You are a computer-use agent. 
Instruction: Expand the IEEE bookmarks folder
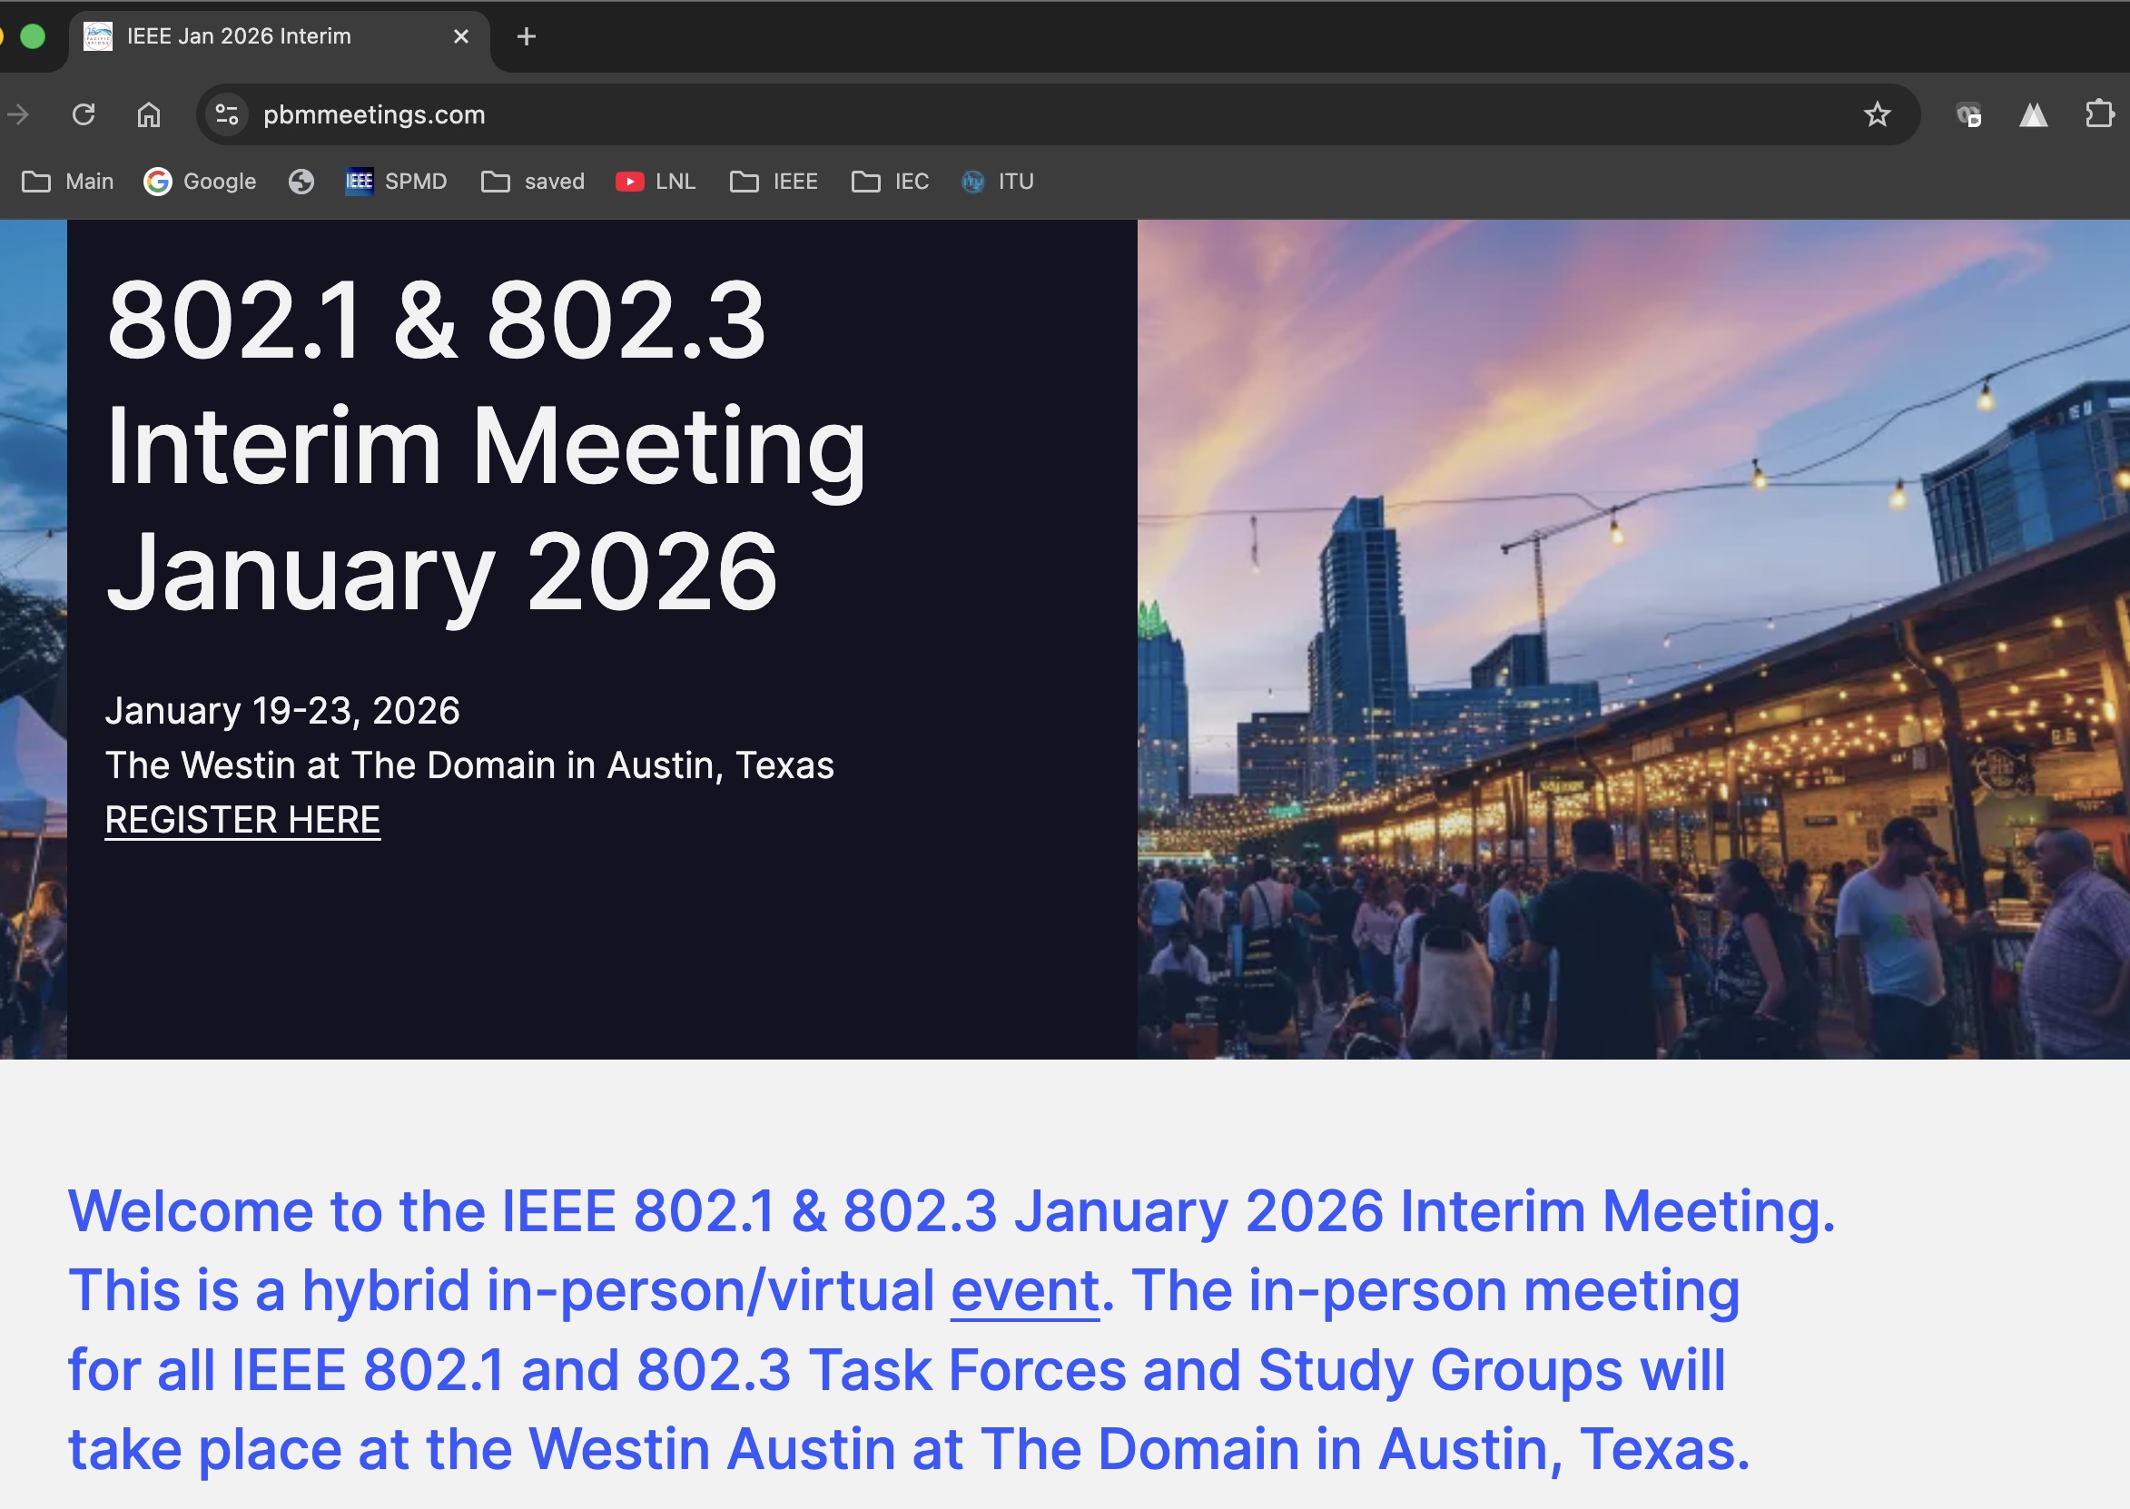click(774, 182)
